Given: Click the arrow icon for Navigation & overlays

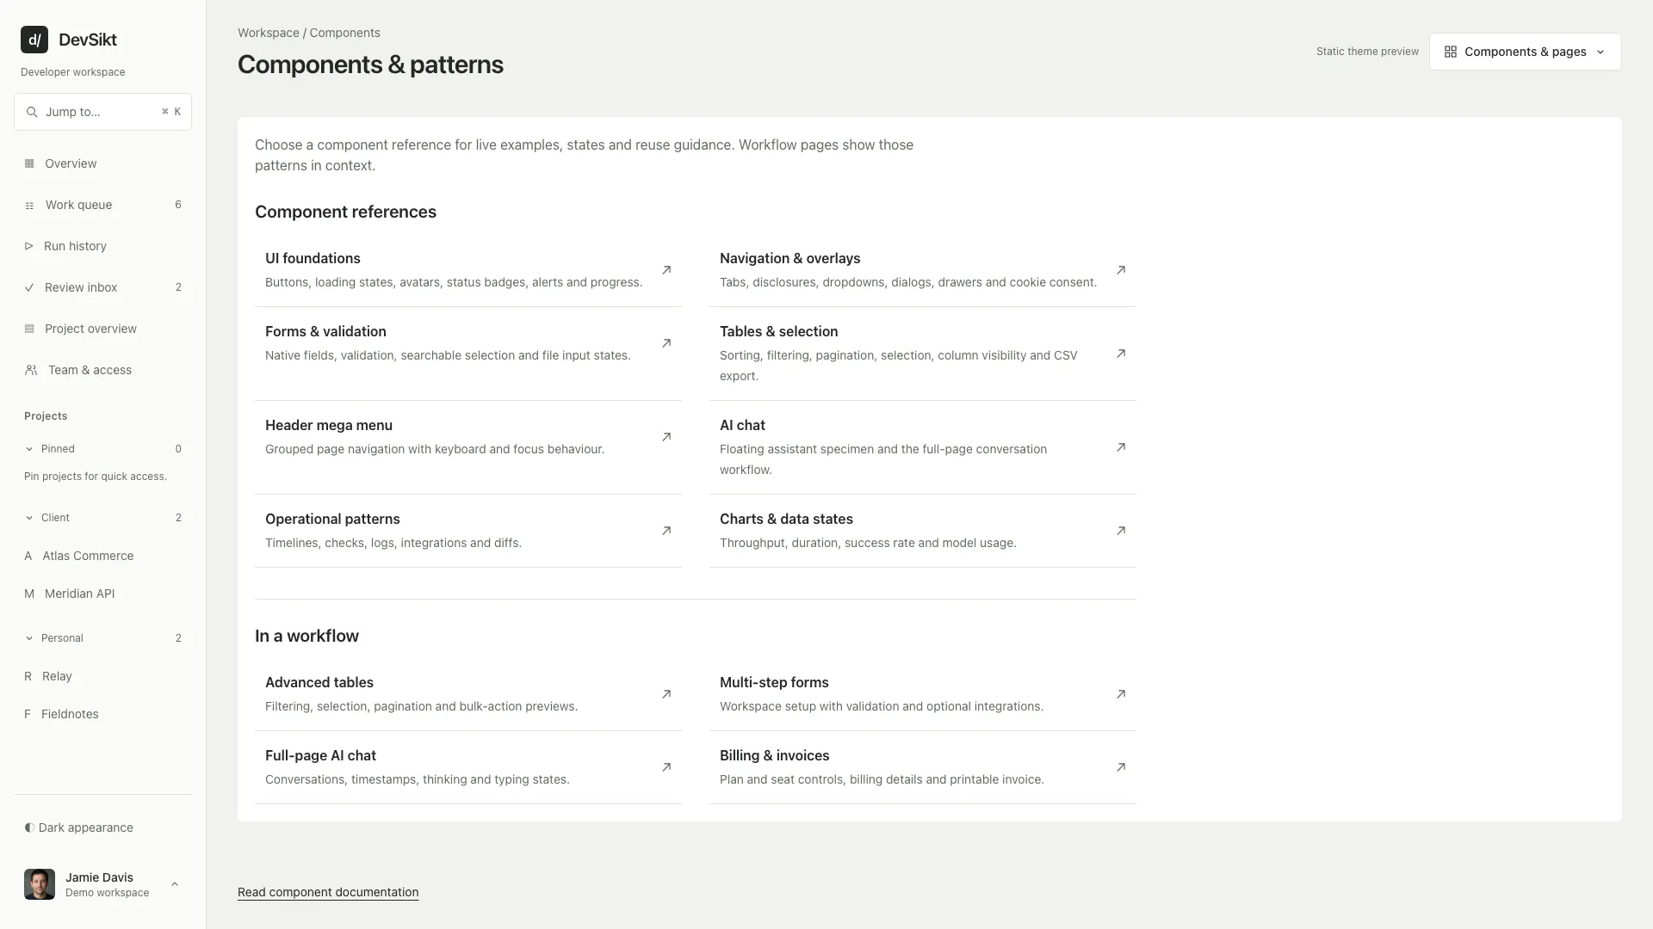Looking at the screenshot, I should click(1121, 270).
